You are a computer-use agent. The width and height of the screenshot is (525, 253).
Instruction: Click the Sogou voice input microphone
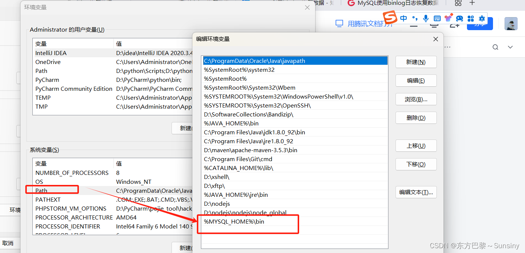(426, 18)
